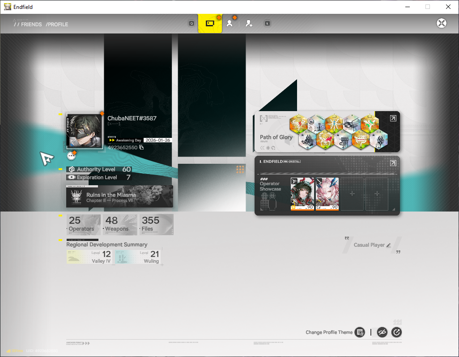Click the last bottom-row glory medal
This screenshot has height=357, width=459.
tap(378, 140)
